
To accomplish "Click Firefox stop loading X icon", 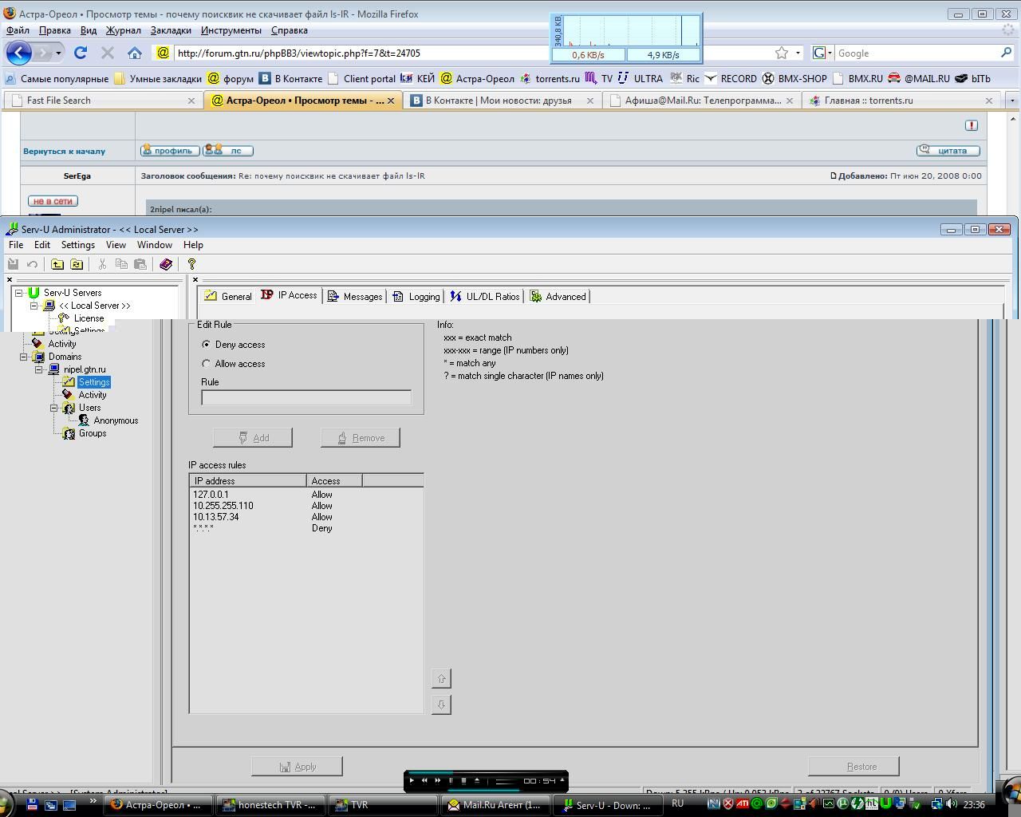I will coord(107,53).
